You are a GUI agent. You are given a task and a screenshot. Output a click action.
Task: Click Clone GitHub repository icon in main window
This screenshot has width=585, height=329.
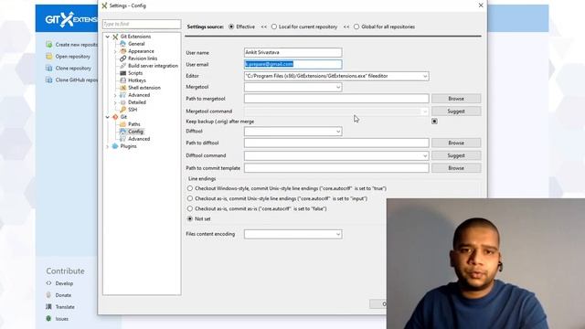[48, 80]
